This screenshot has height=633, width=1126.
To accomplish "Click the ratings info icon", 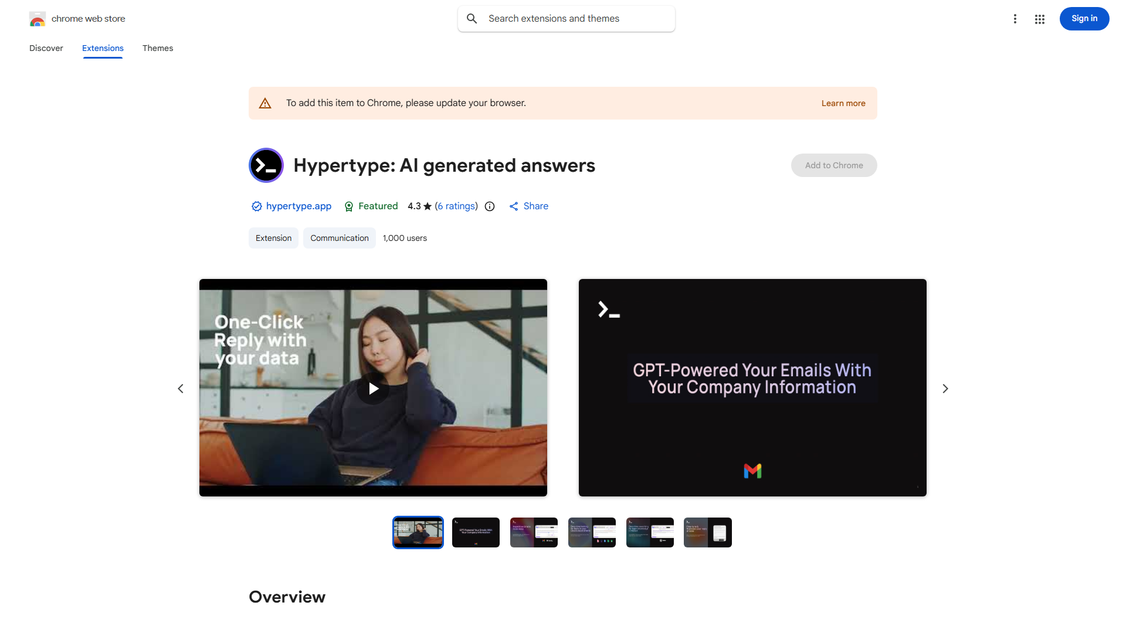I will click(x=490, y=206).
